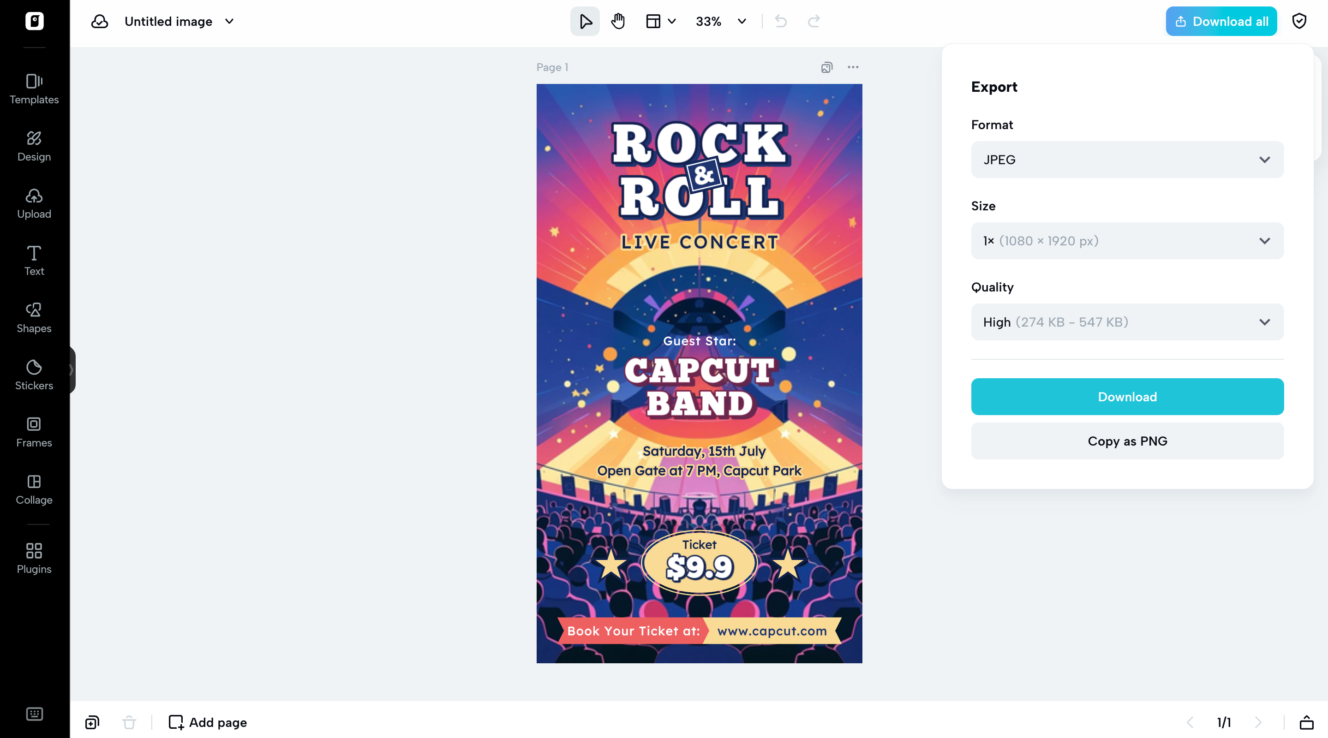1328x738 pixels.
Task: Open the JPEG format dropdown
Action: (1127, 160)
